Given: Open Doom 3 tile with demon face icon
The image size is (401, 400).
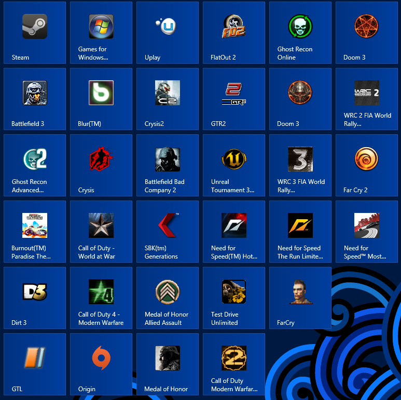Looking at the screenshot, I should pyautogui.click(x=300, y=99).
